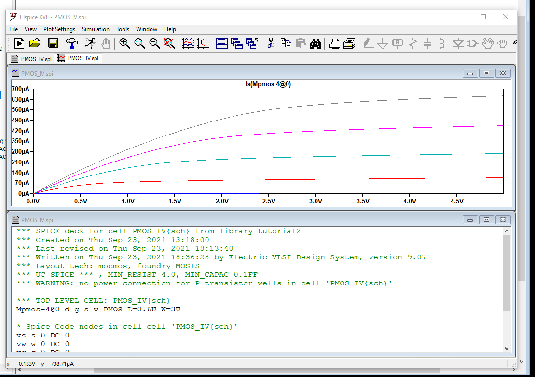Image resolution: width=535 pixels, height=377 pixels.
Task: Click the Control Panel hammer icon
Action: (72, 43)
